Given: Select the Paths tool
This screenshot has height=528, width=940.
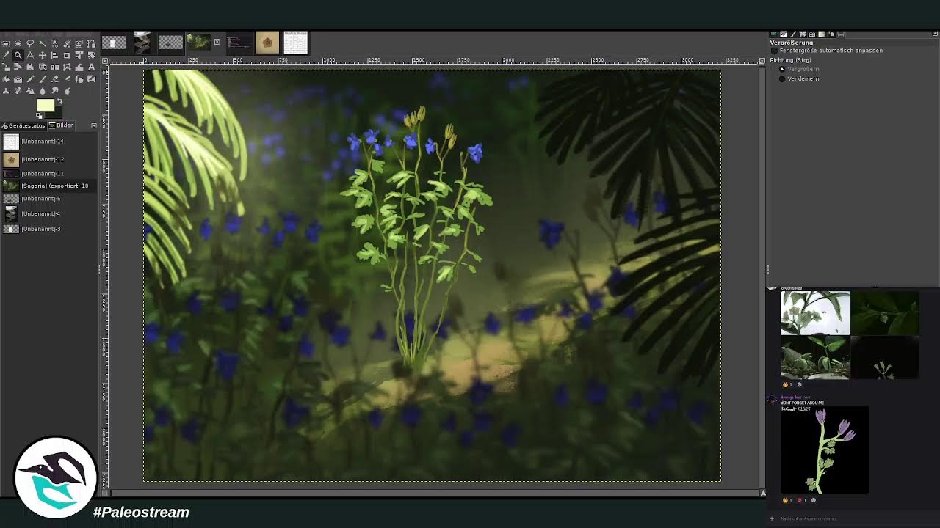Looking at the screenshot, I should (x=92, y=44).
